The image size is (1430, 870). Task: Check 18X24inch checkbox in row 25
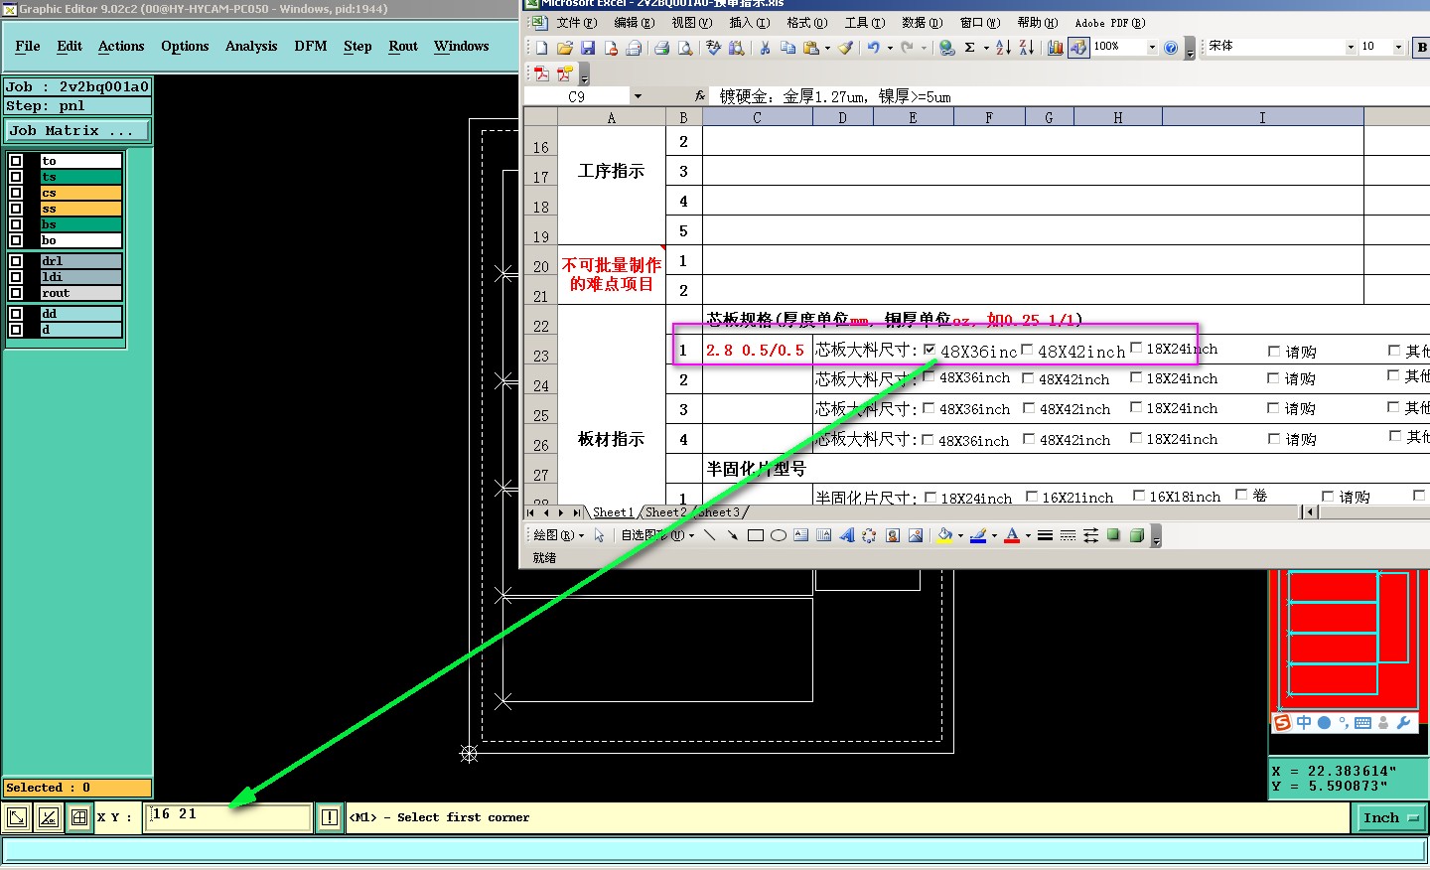click(x=1136, y=407)
